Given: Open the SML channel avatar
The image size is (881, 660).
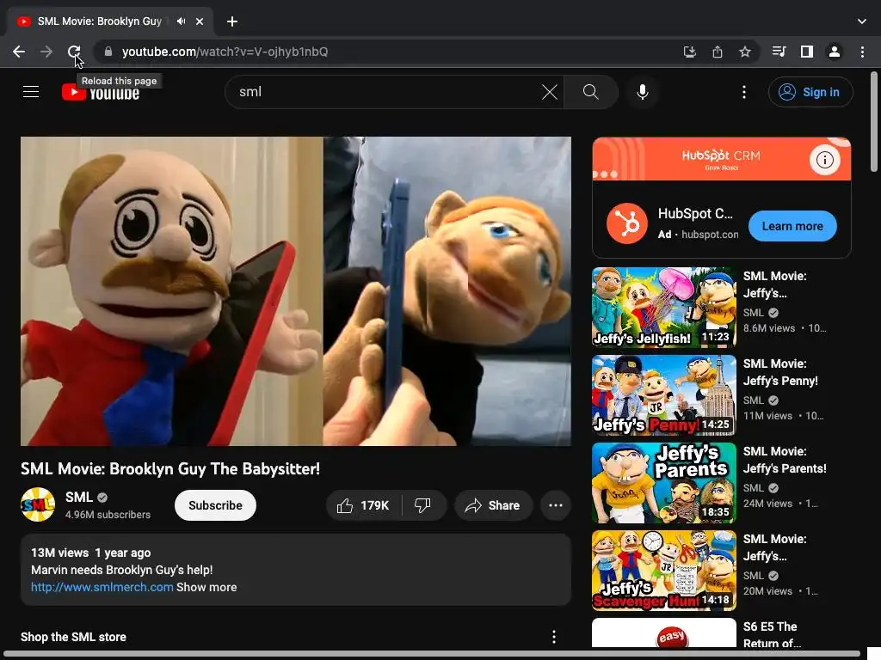Looking at the screenshot, I should (x=38, y=504).
